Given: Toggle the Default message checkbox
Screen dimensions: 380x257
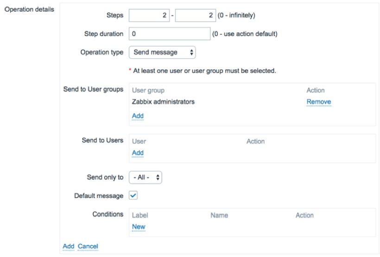Looking at the screenshot, I should click(133, 195).
